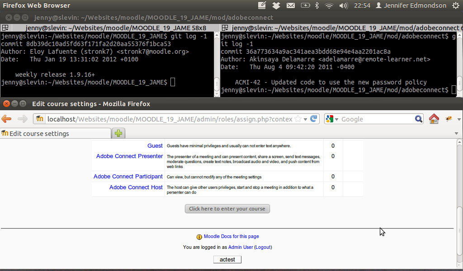The width and height of the screenshot is (463, 271).
Task: Select the Edit course settings tab
Action: pyautogui.click(x=56, y=133)
